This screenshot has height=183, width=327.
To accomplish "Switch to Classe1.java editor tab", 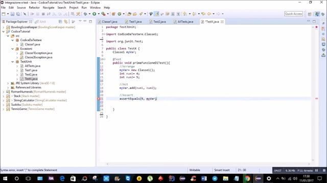I will coord(108,21).
